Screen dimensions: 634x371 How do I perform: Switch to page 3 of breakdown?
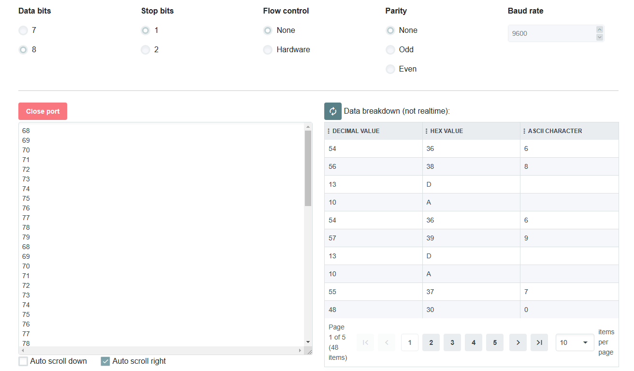[452, 342]
